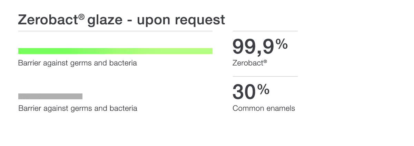The width and height of the screenshot is (414, 146).
Task: Click the percent sign beside 99,9
Action: pos(282,44)
